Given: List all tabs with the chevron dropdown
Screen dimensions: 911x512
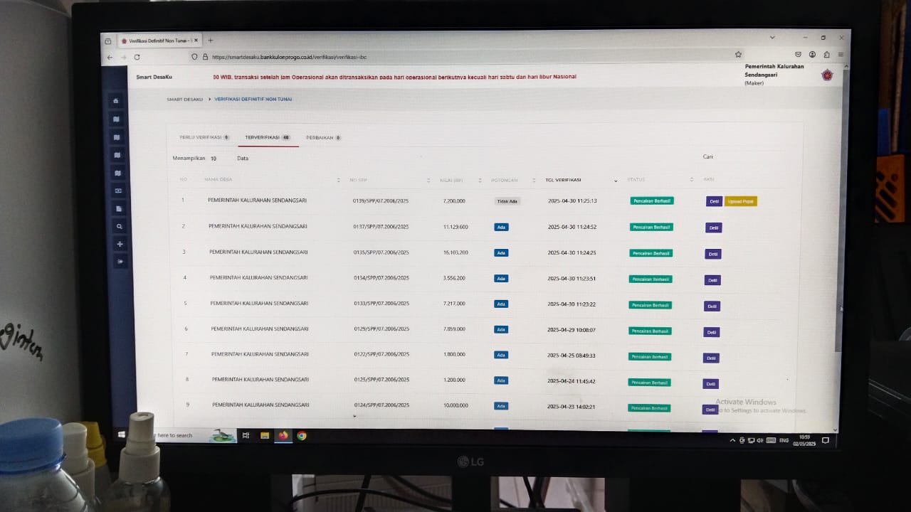Looking at the screenshot, I should [772, 36].
